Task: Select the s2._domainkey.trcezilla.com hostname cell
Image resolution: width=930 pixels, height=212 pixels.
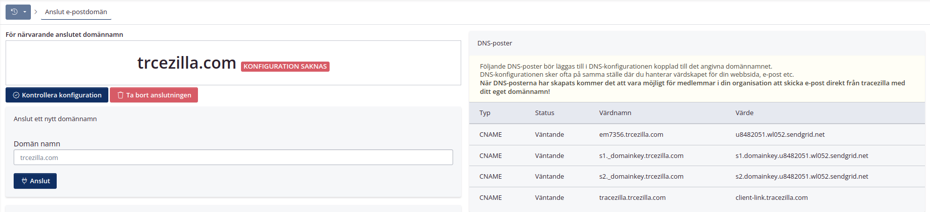Action: [641, 177]
